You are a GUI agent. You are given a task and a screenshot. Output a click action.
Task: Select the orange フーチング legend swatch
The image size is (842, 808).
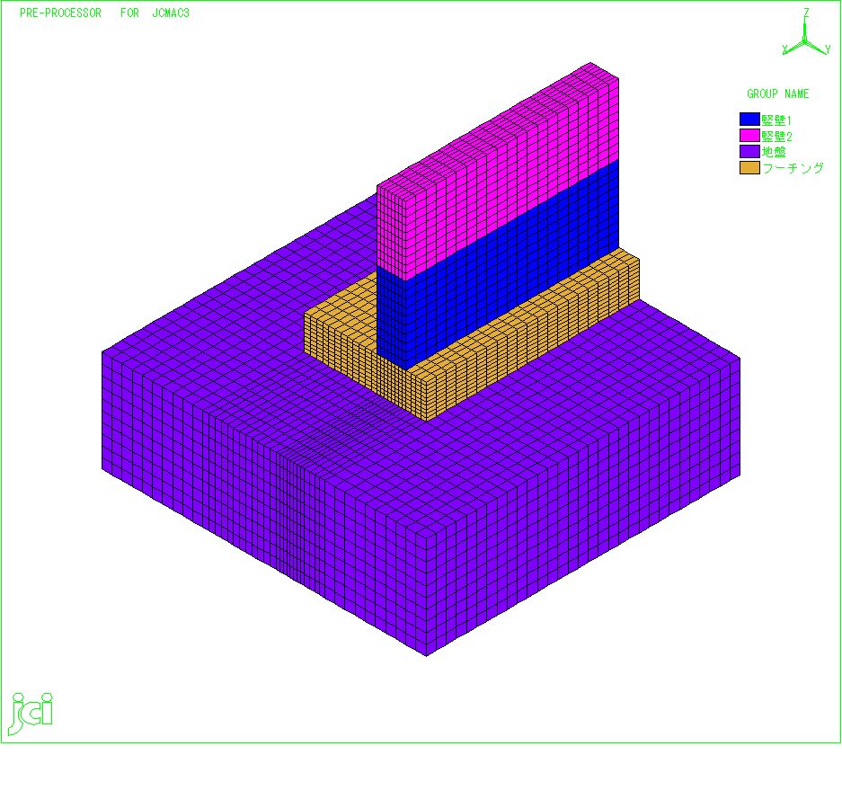(749, 167)
